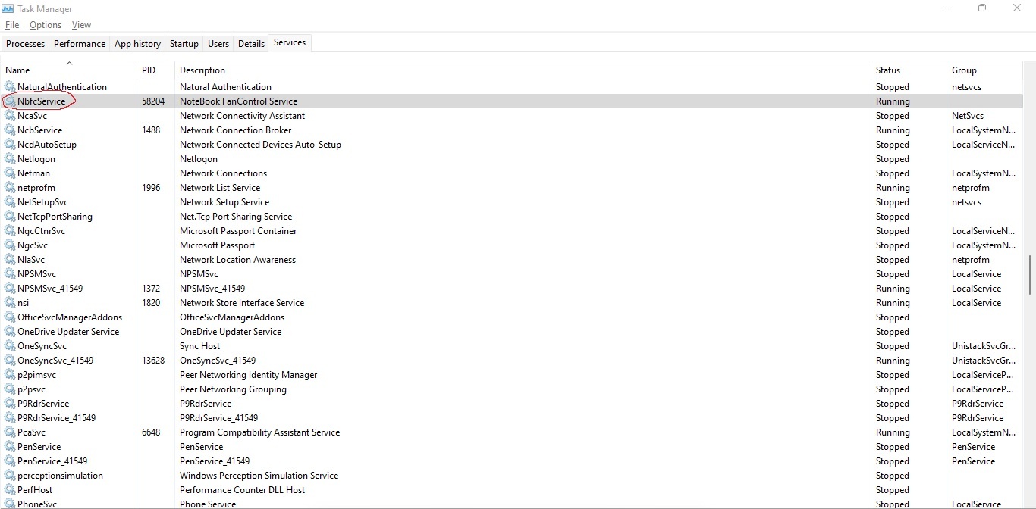Click the Task Manager title bar icon
The height and width of the screenshot is (509, 1036).
pyautogui.click(x=9, y=8)
